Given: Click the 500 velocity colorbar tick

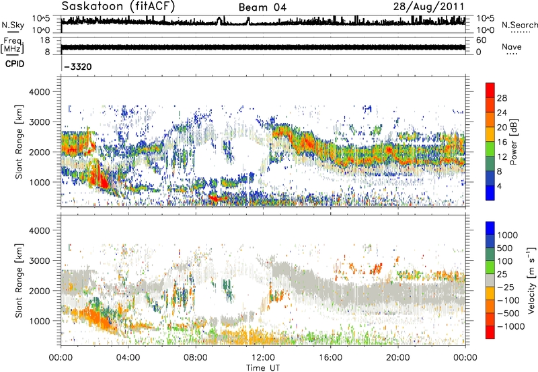Looking at the screenshot, I should click(x=505, y=248).
